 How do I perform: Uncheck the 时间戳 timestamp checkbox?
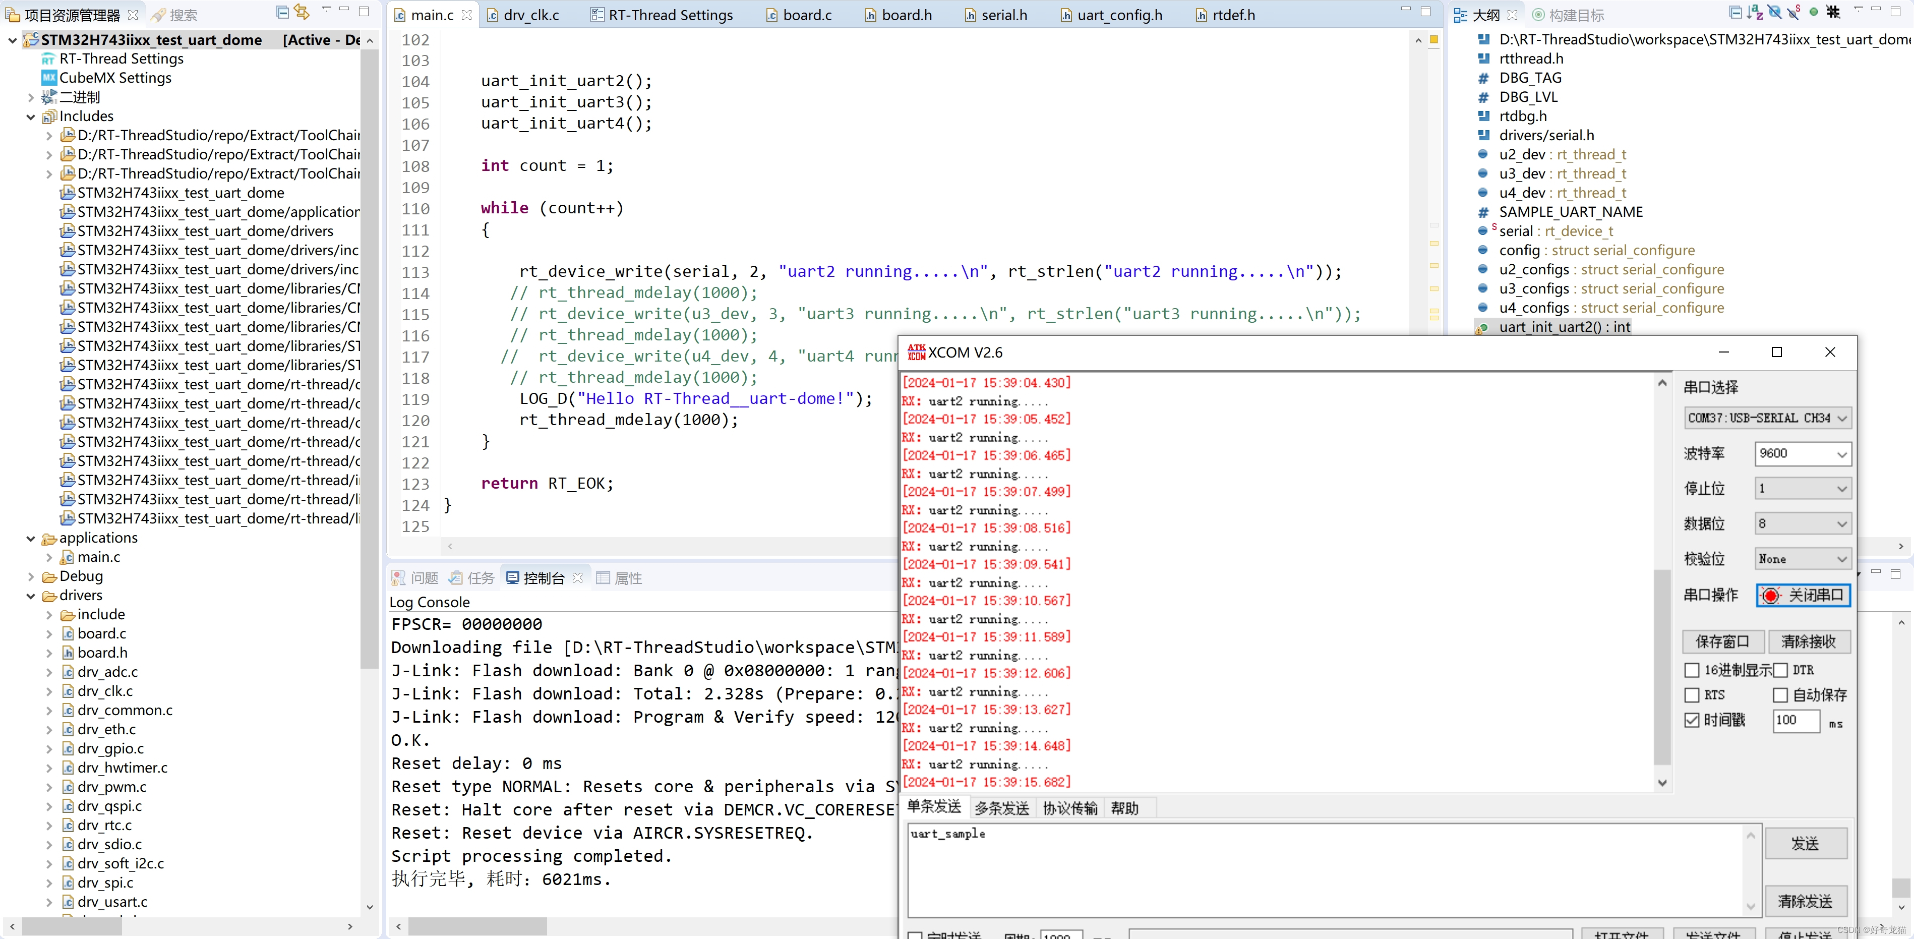click(x=1692, y=720)
